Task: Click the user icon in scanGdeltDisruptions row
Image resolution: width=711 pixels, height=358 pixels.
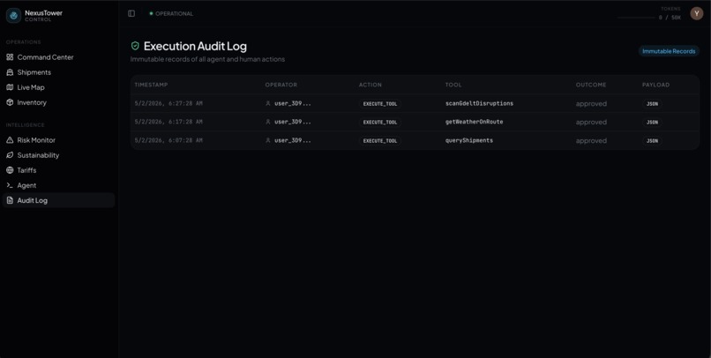Action: (x=268, y=103)
